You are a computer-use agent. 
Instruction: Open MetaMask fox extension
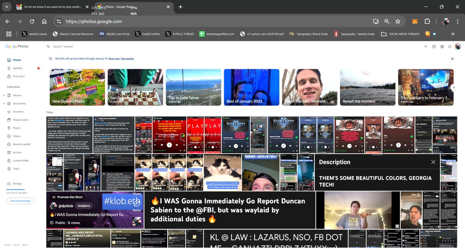tap(415, 22)
